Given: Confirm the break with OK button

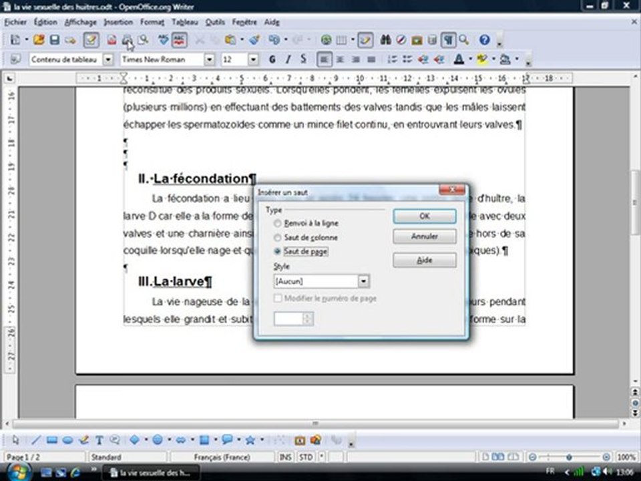Looking at the screenshot, I should pyautogui.click(x=425, y=216).
